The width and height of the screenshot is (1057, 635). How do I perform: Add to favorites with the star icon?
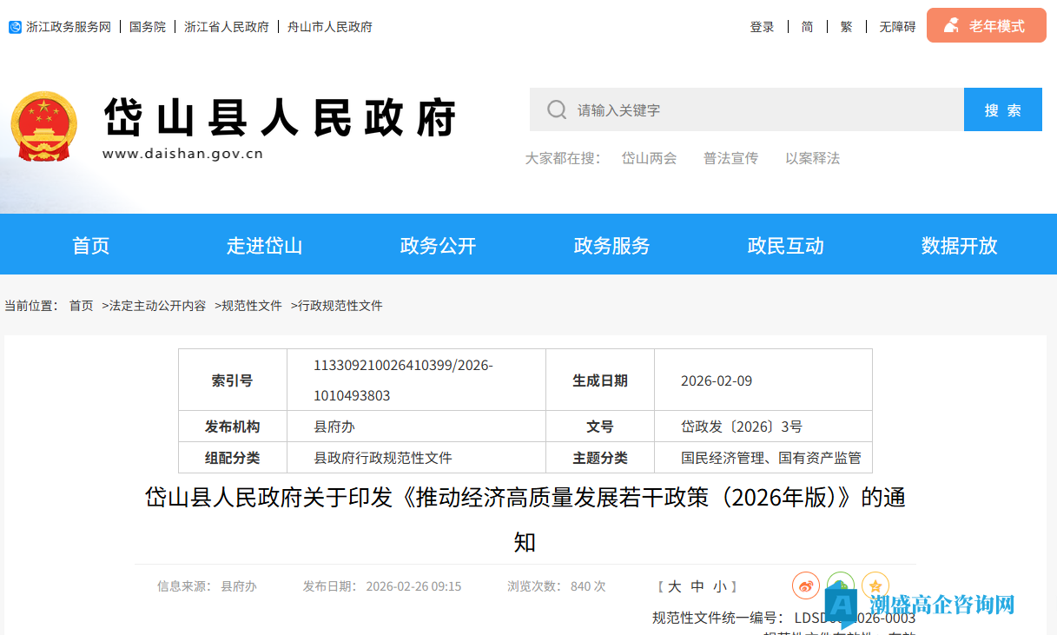coord(875,585)
